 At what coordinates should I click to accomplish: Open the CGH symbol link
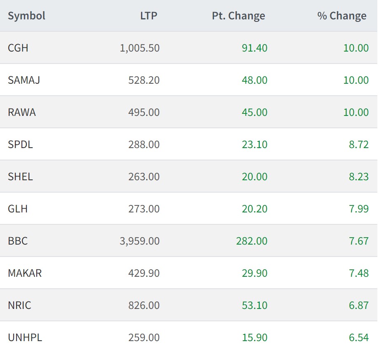click(18, 48)
